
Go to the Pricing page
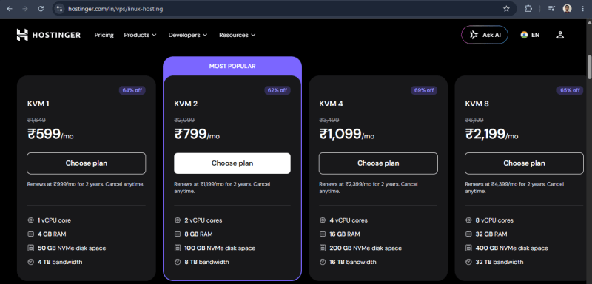(x=104, y=35)
